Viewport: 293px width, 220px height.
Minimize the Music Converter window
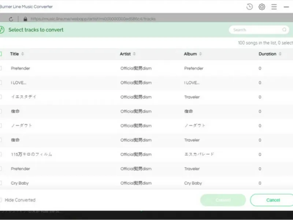tap(286, 7)
